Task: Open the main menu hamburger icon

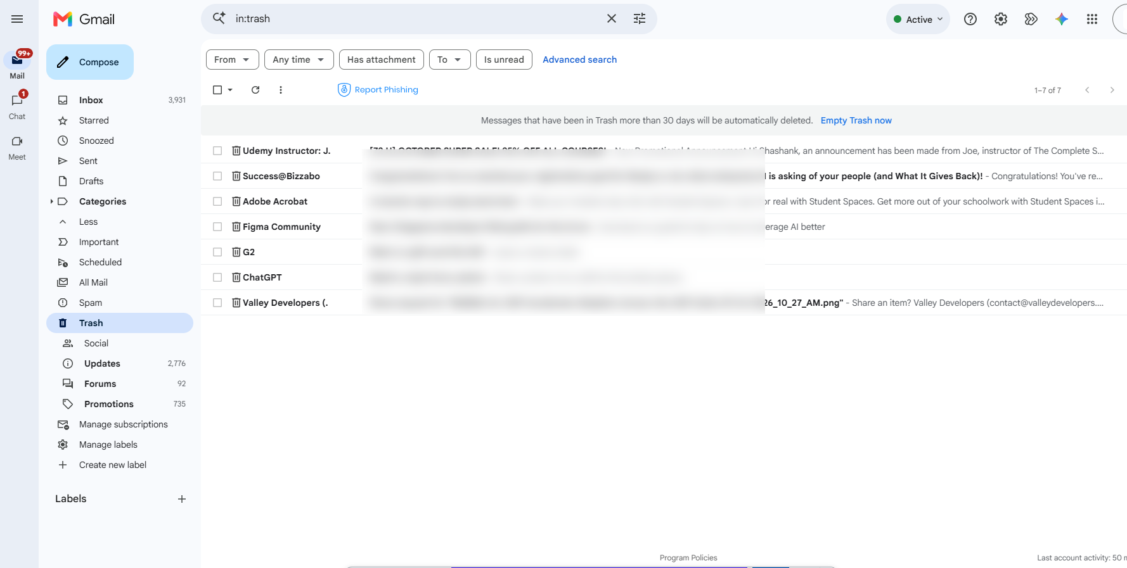Action: [x=17, y=19]
